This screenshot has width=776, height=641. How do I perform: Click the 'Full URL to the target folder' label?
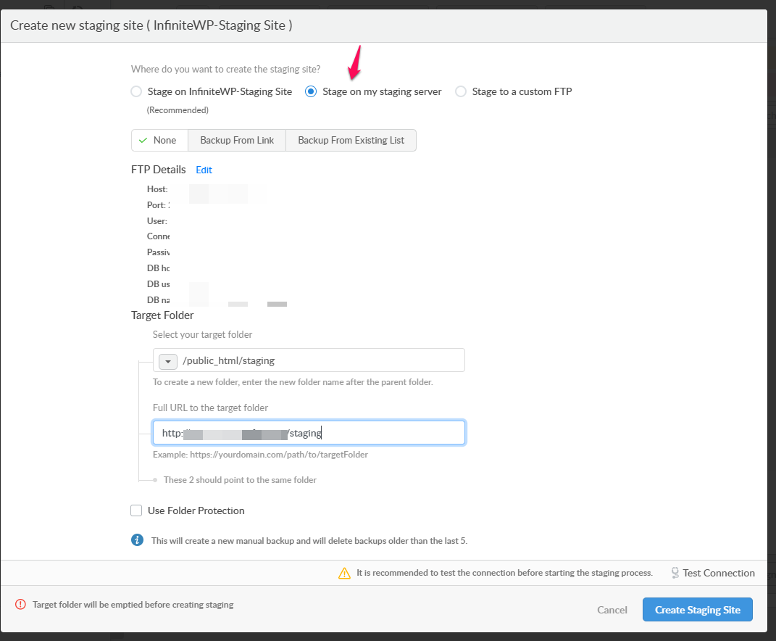210,408
